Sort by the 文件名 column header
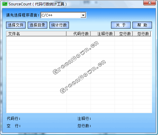 [36, 34]
